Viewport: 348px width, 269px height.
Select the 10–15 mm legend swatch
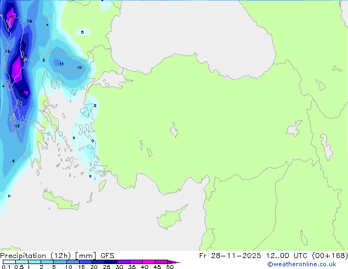(x=72, y=262)
